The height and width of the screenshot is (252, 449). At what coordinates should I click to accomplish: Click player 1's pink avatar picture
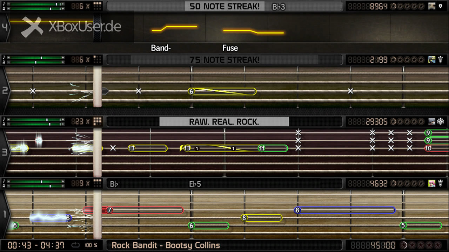pyautogui.click(x=431, y=183)
